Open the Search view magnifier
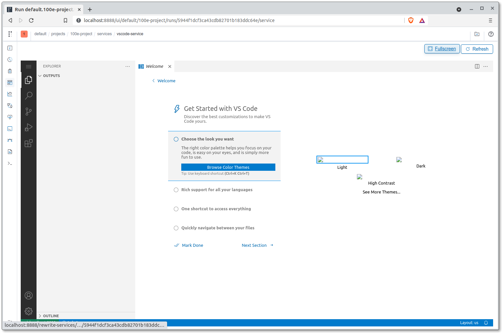 coord(29,95)
